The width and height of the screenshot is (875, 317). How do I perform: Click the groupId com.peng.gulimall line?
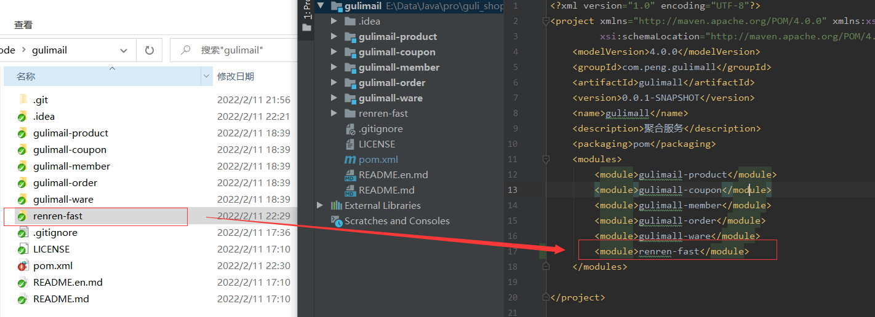click(x=671, y=67)
